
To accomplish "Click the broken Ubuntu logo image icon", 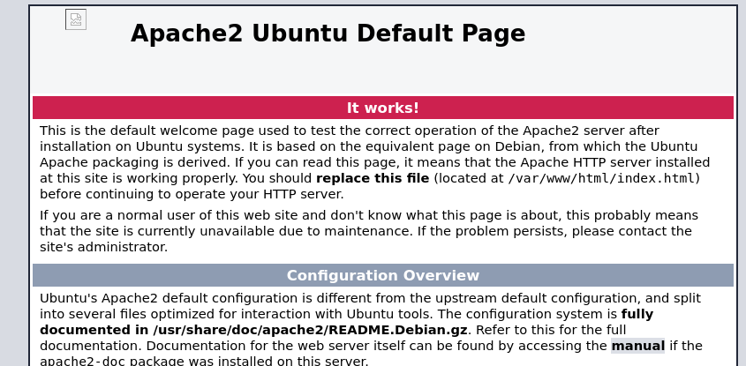I will (x=76, y=19).
